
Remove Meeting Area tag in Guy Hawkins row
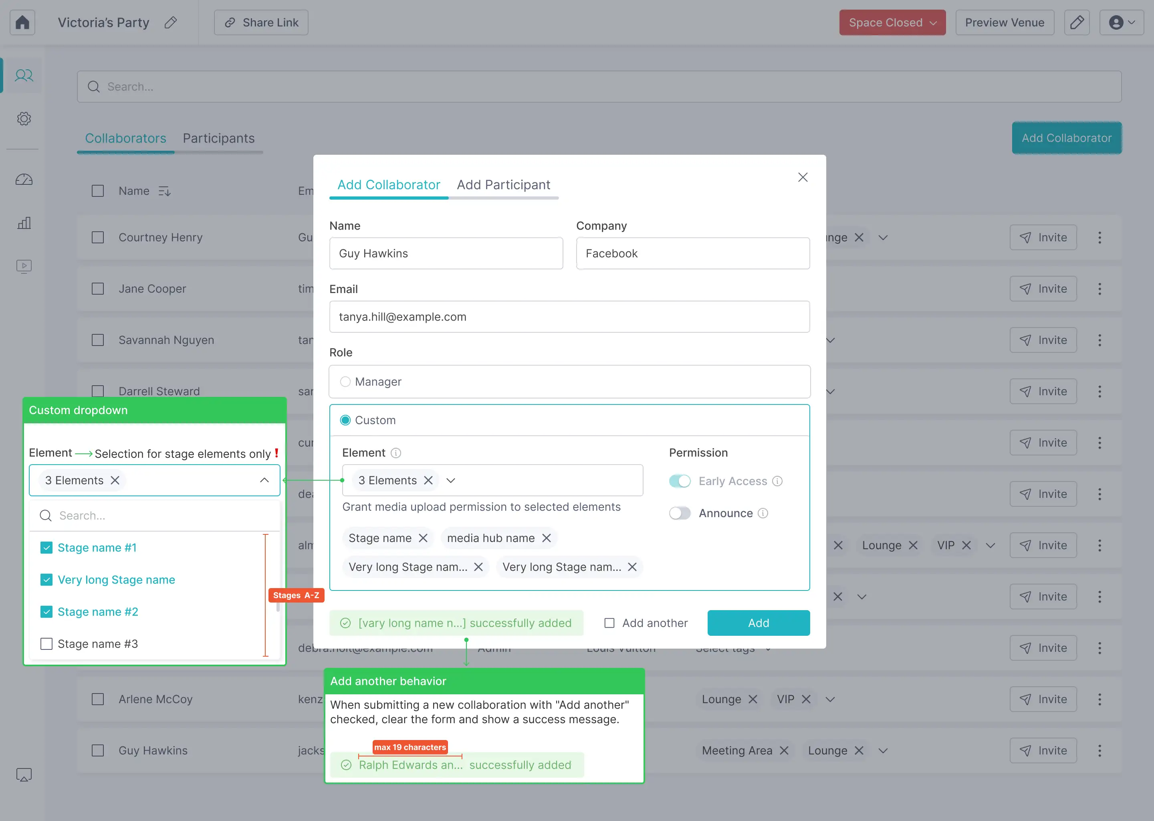[784, 751]
